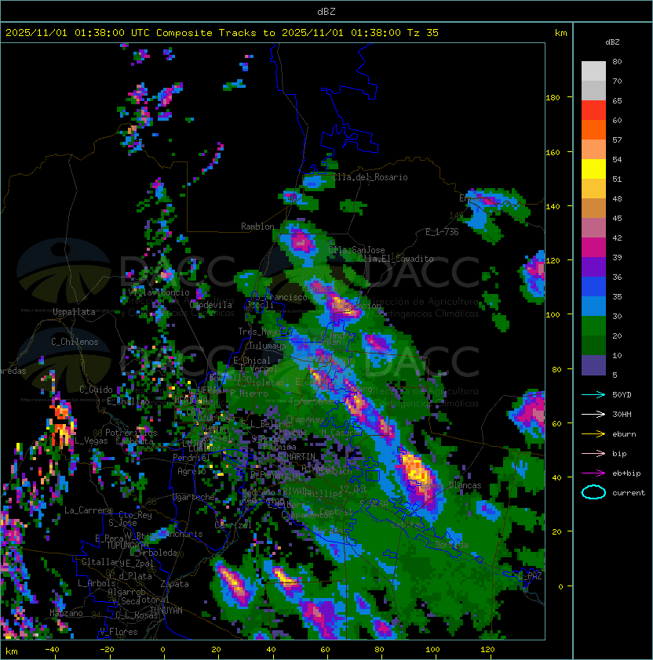Click the 'eburn' legend label

point(624,434)
